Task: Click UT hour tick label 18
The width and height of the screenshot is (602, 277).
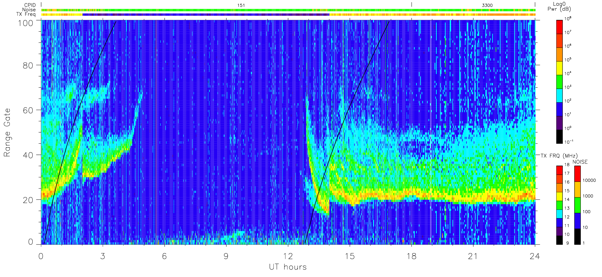Action: click(x=411, y=256)
